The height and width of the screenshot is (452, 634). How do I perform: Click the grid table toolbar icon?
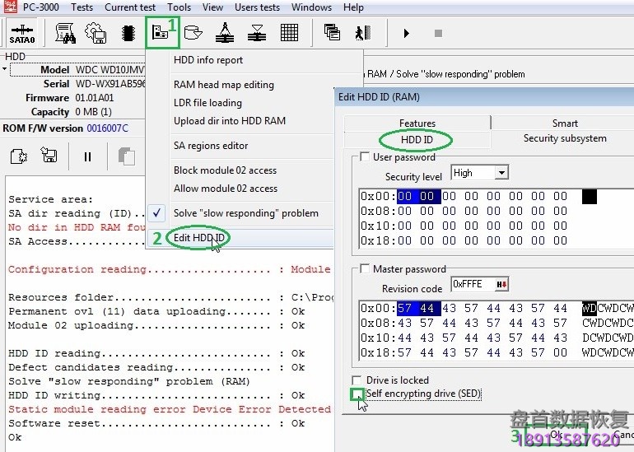289,33
